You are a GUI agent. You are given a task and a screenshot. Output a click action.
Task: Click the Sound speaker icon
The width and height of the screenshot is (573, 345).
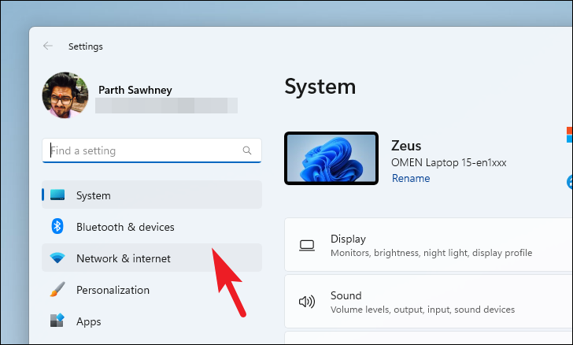307,302
